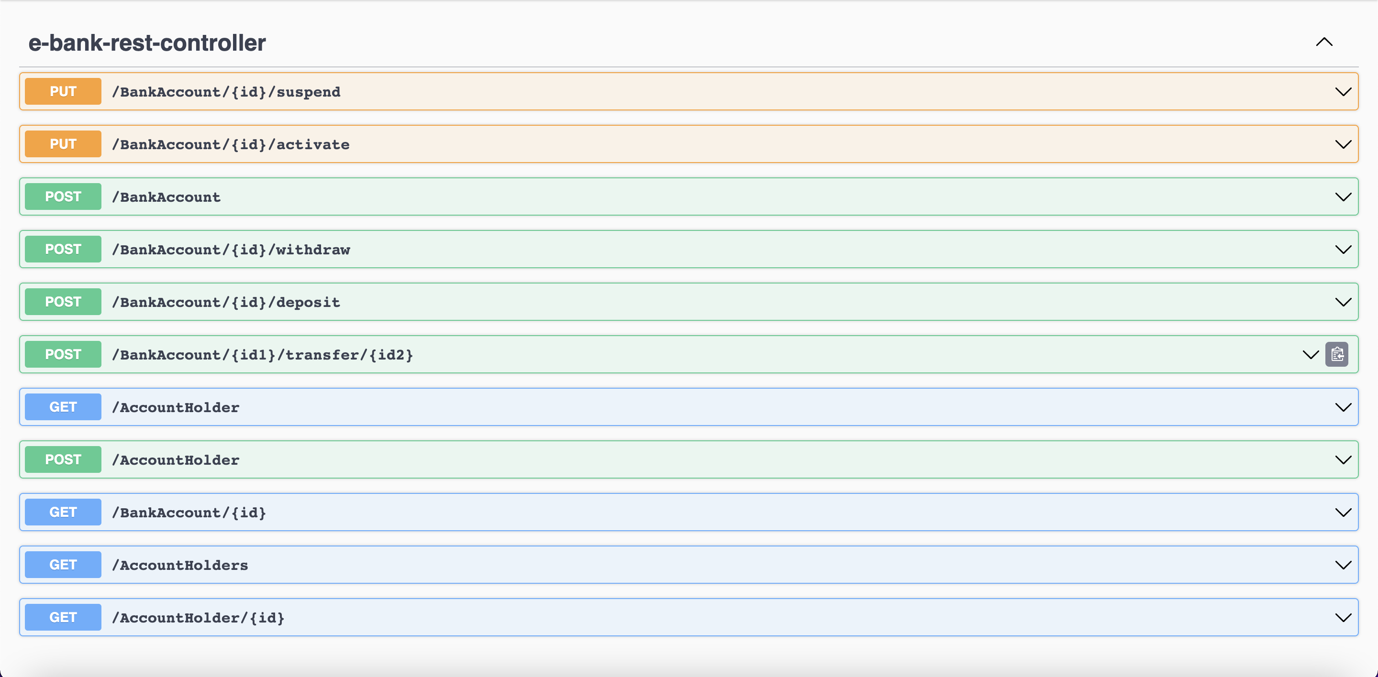Expand the PUT suspend endpoint chevron
Screen dimensions: 1378x677
click(x=1343, y=92)
